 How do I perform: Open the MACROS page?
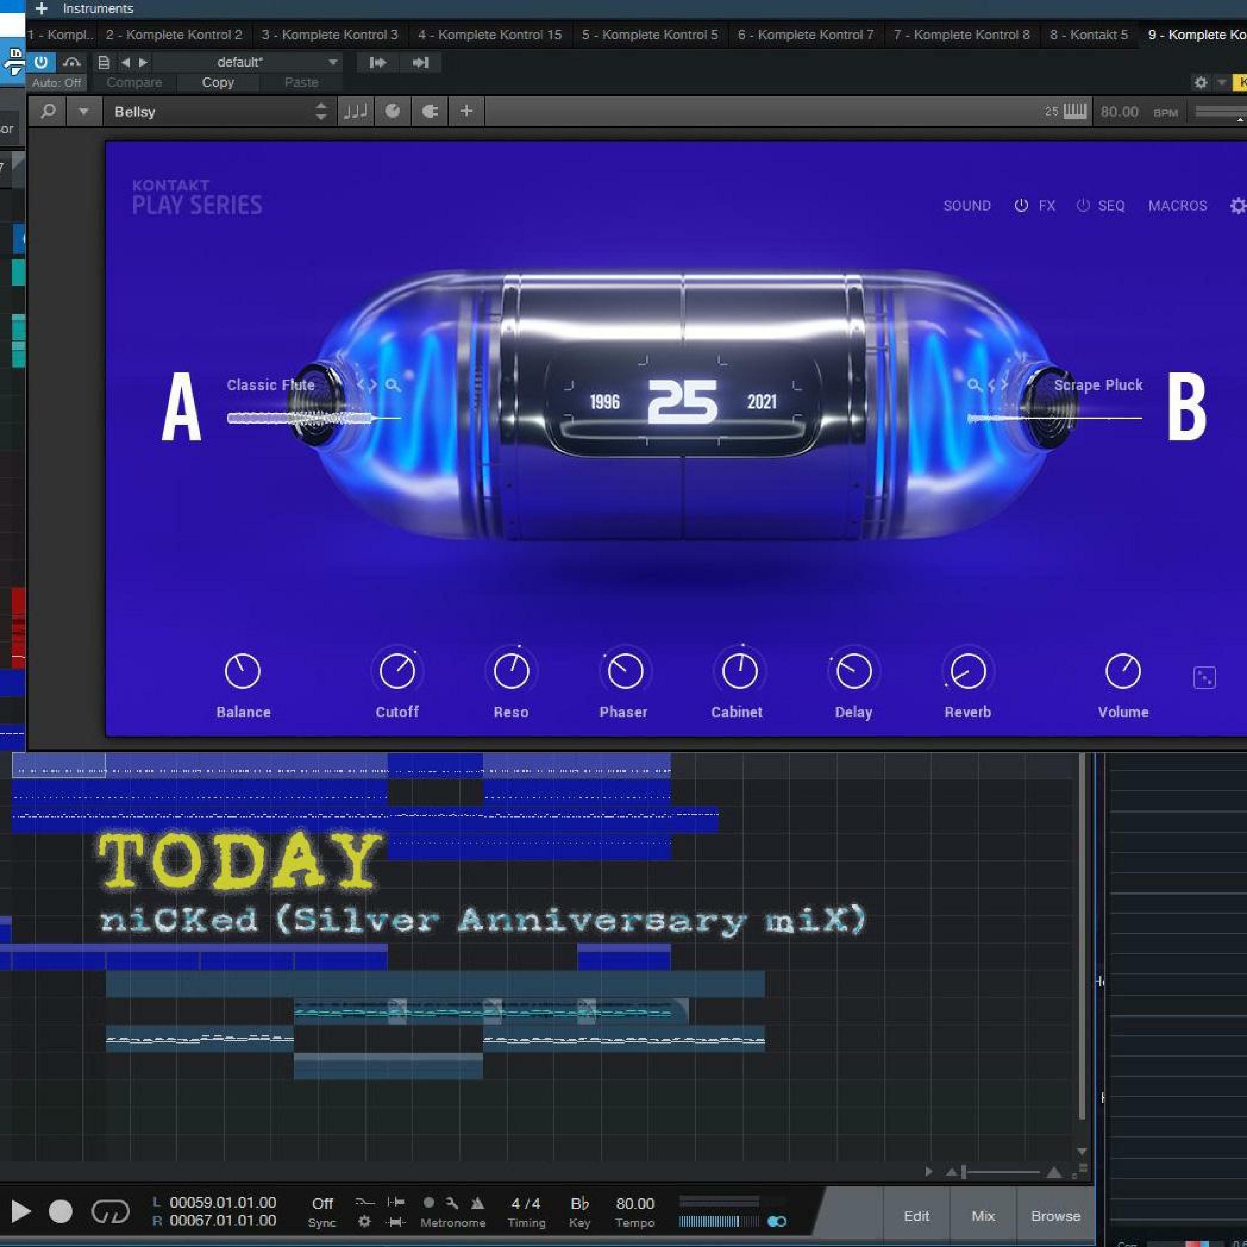pos(1177,206)
